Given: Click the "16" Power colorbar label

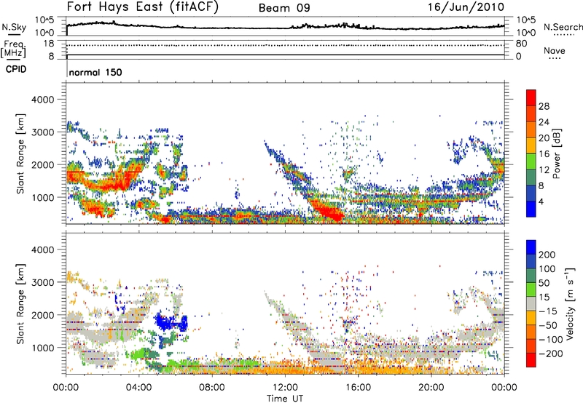Looking at the screenshot, I should pos(544,154).
